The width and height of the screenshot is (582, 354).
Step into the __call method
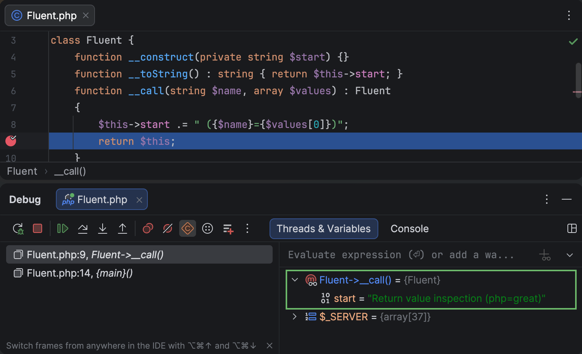click(x=103, y=228)
